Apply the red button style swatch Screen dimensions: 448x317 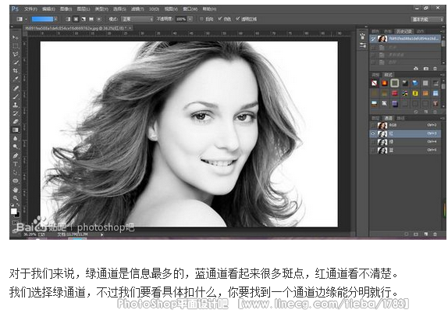pyautogui.click(x=395, y=93)
